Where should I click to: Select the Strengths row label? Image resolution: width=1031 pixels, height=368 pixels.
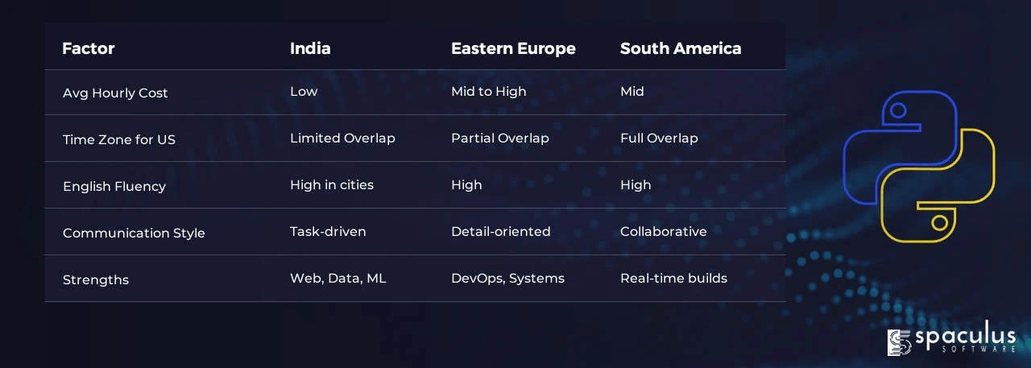pyautogui.click(x=96, y=279)
